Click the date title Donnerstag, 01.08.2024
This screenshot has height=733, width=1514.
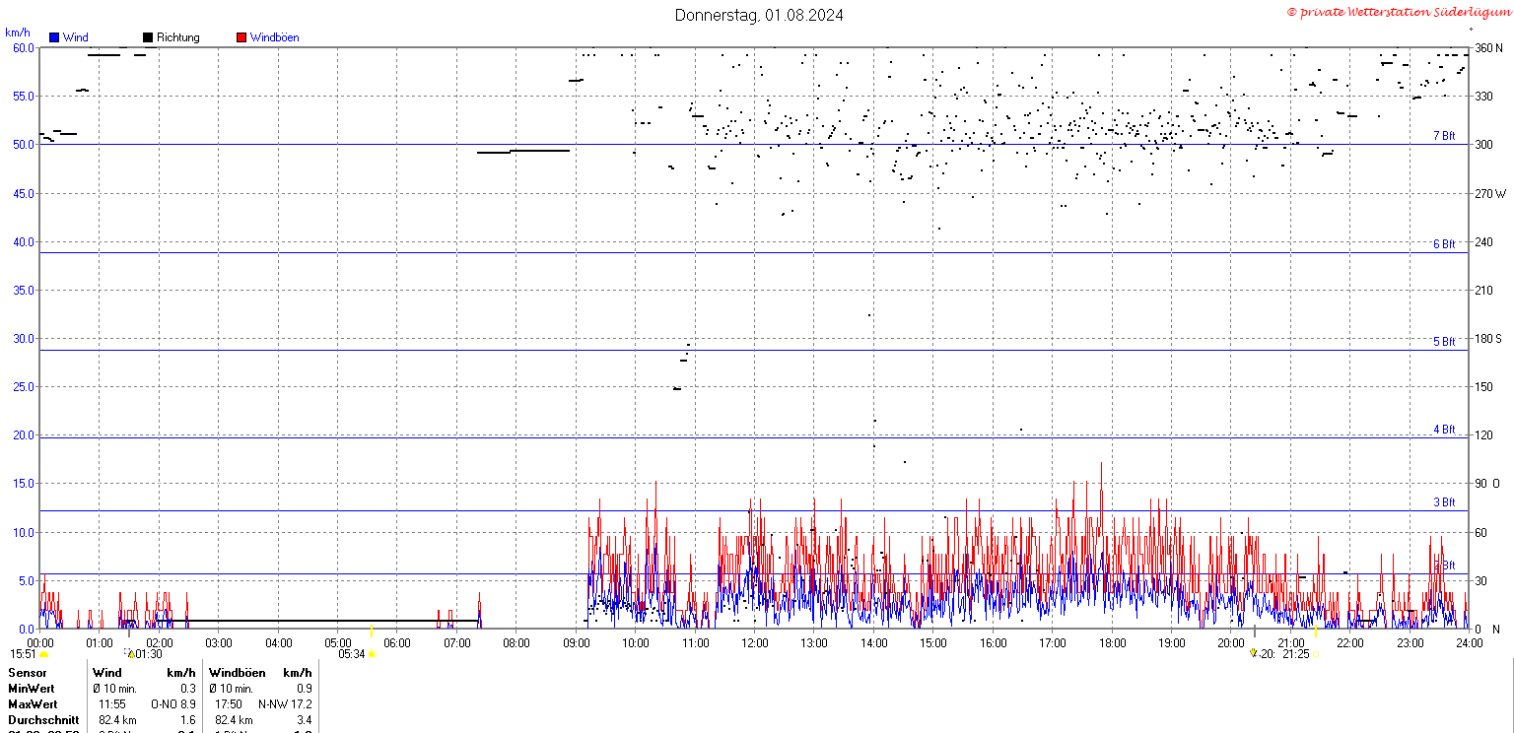click(759, 15)
